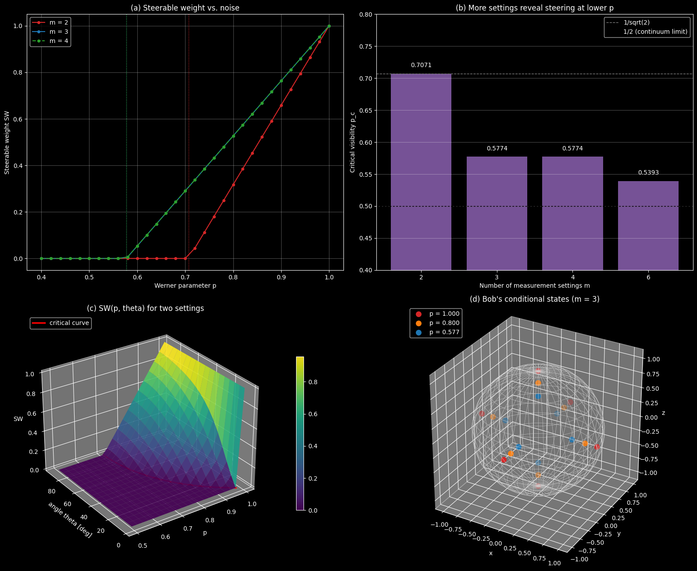Click the "Number of measurement settings m" axis label
The width and height of the screenshot is (697, 571).
pos(535,285)
